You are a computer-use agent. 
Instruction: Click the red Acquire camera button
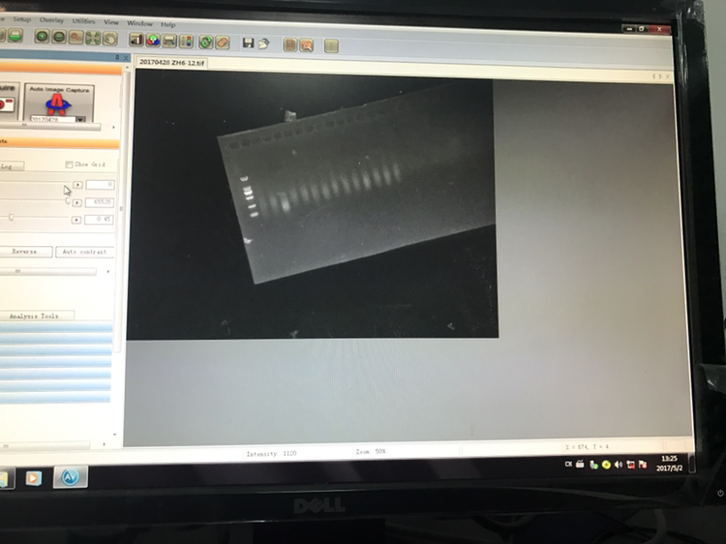(x=8, y=101)
